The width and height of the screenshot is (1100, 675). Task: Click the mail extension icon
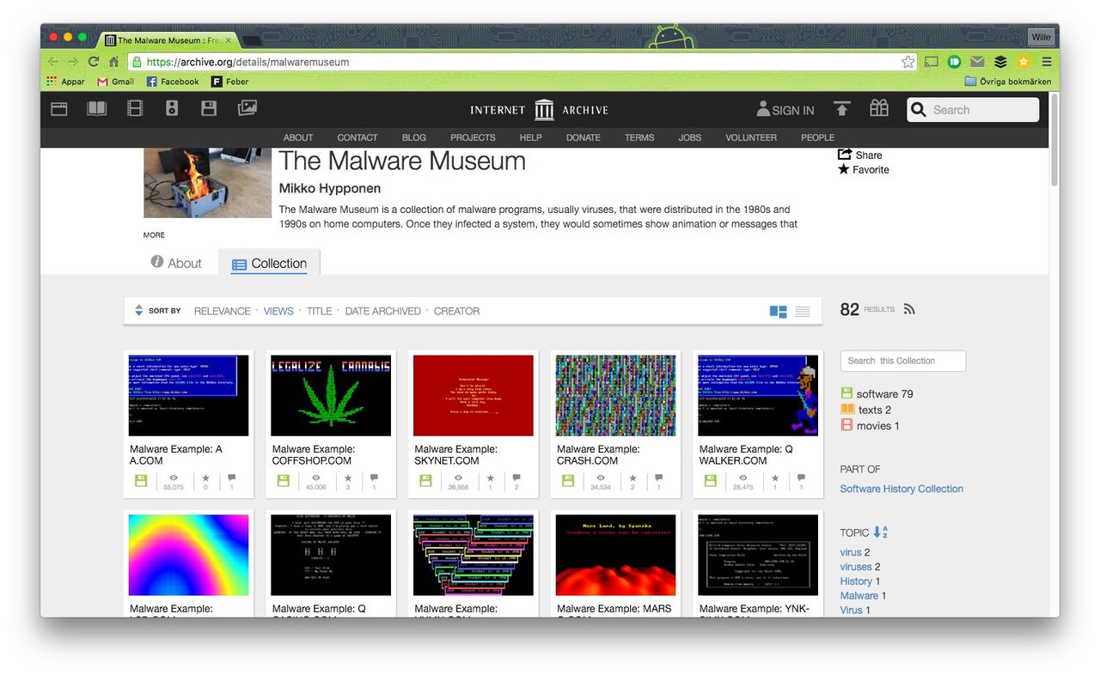point(978,62)
